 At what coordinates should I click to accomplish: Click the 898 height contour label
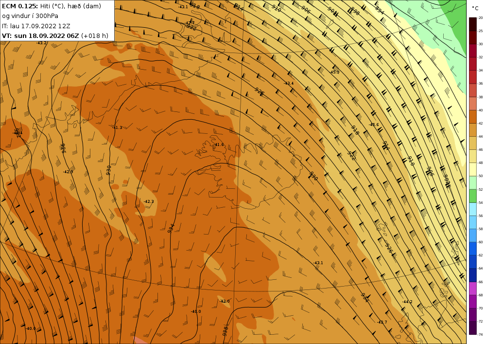point(355,12)
